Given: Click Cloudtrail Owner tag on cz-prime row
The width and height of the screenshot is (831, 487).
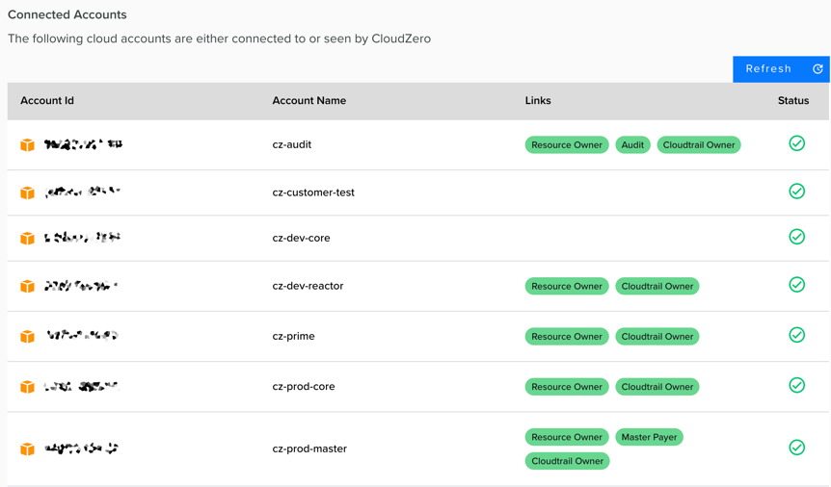Looking at the screenshot, I should [x=657, y=337].
